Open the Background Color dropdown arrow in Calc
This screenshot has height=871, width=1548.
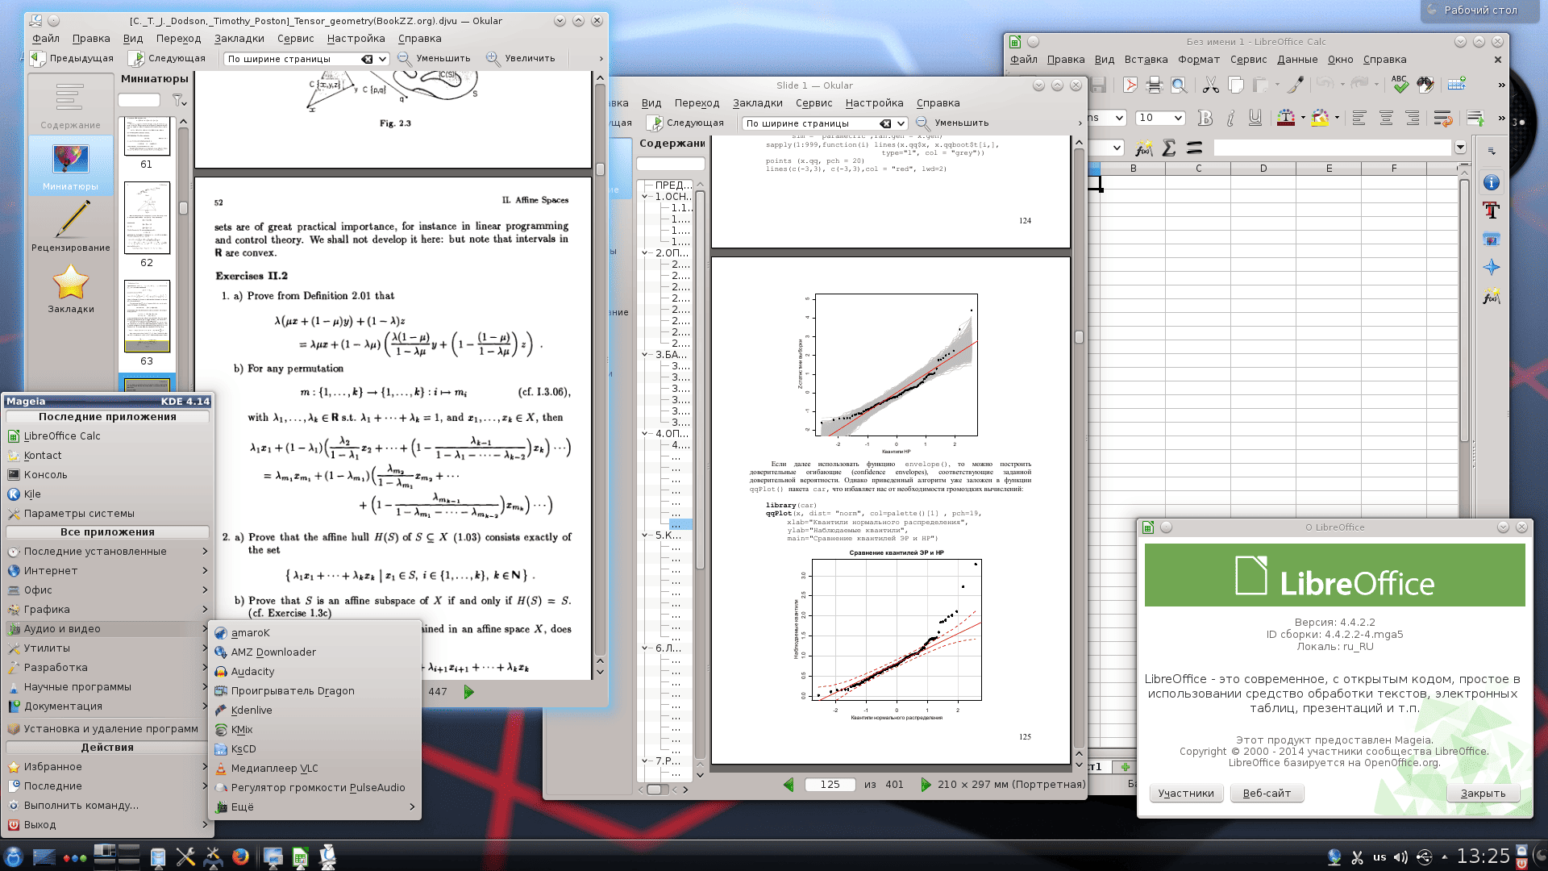click(x=1337, y=119)
